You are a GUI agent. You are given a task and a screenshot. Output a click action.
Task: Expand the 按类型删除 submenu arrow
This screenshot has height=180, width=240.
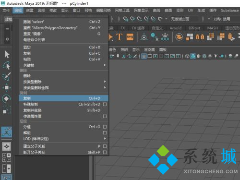[x=105, y=82]
